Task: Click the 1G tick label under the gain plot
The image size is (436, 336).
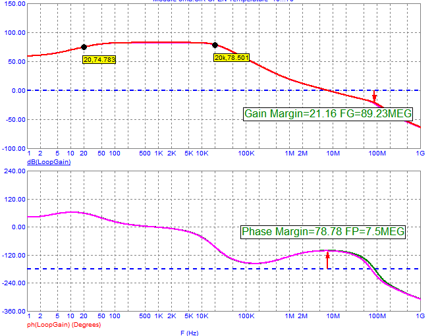Action: pyautogui.click(x=420, y=154)
